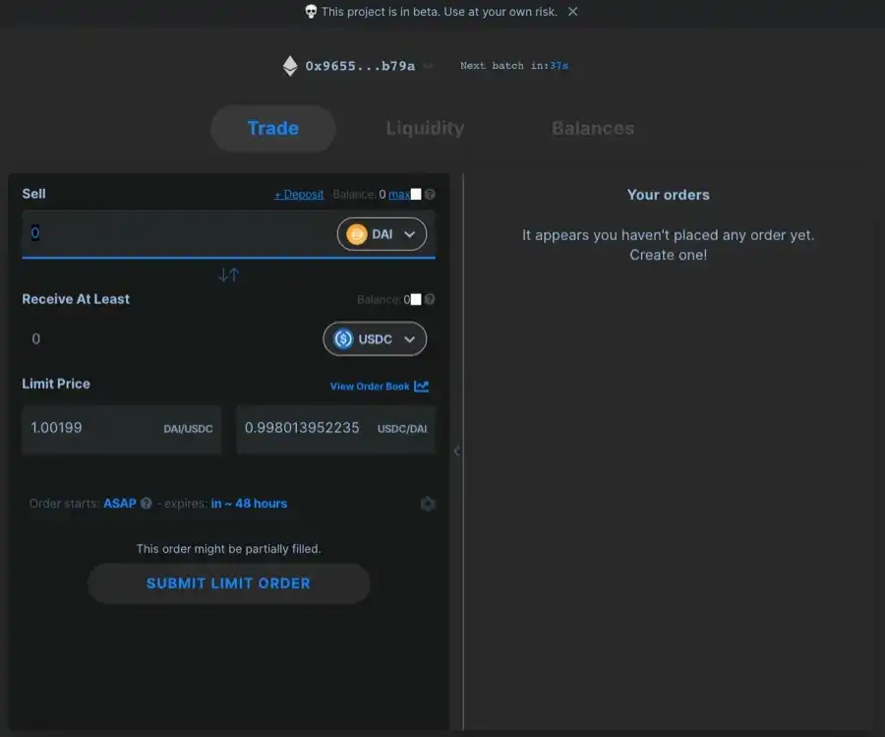Click Next batch countdown timer text
Image resolution: width=885 pixels, height=737 pixels.
514,66
